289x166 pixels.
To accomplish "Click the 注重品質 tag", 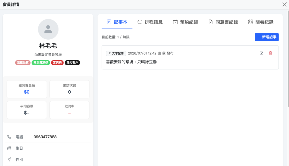I will (23, 62).
